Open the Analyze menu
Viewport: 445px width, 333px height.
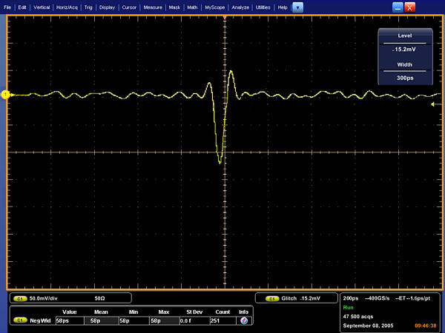tap(241, 7)
